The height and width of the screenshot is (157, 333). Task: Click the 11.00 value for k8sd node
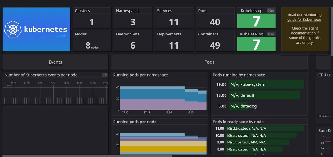tap(219, 128)
